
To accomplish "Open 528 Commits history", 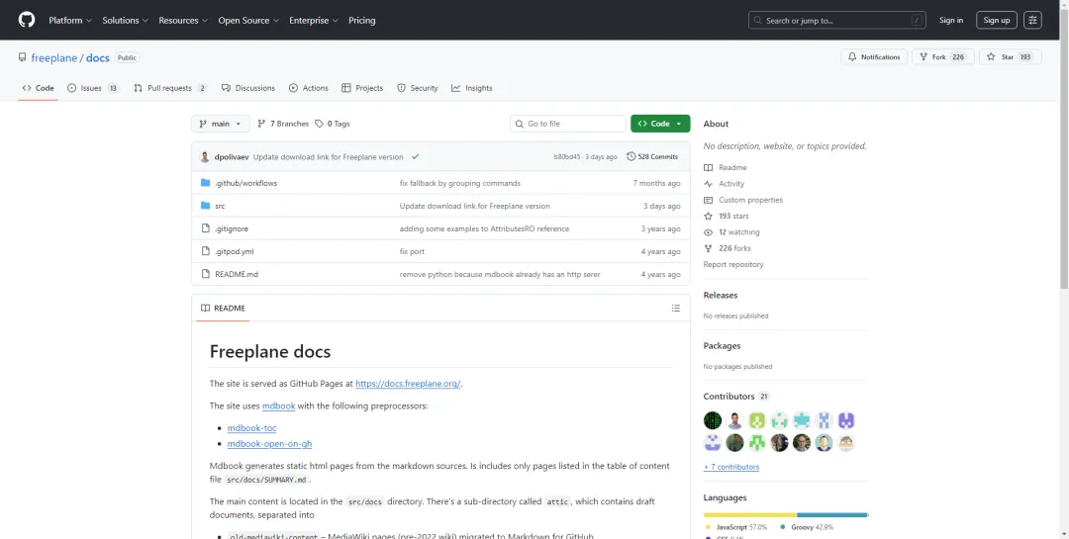I will click(652, 156).
